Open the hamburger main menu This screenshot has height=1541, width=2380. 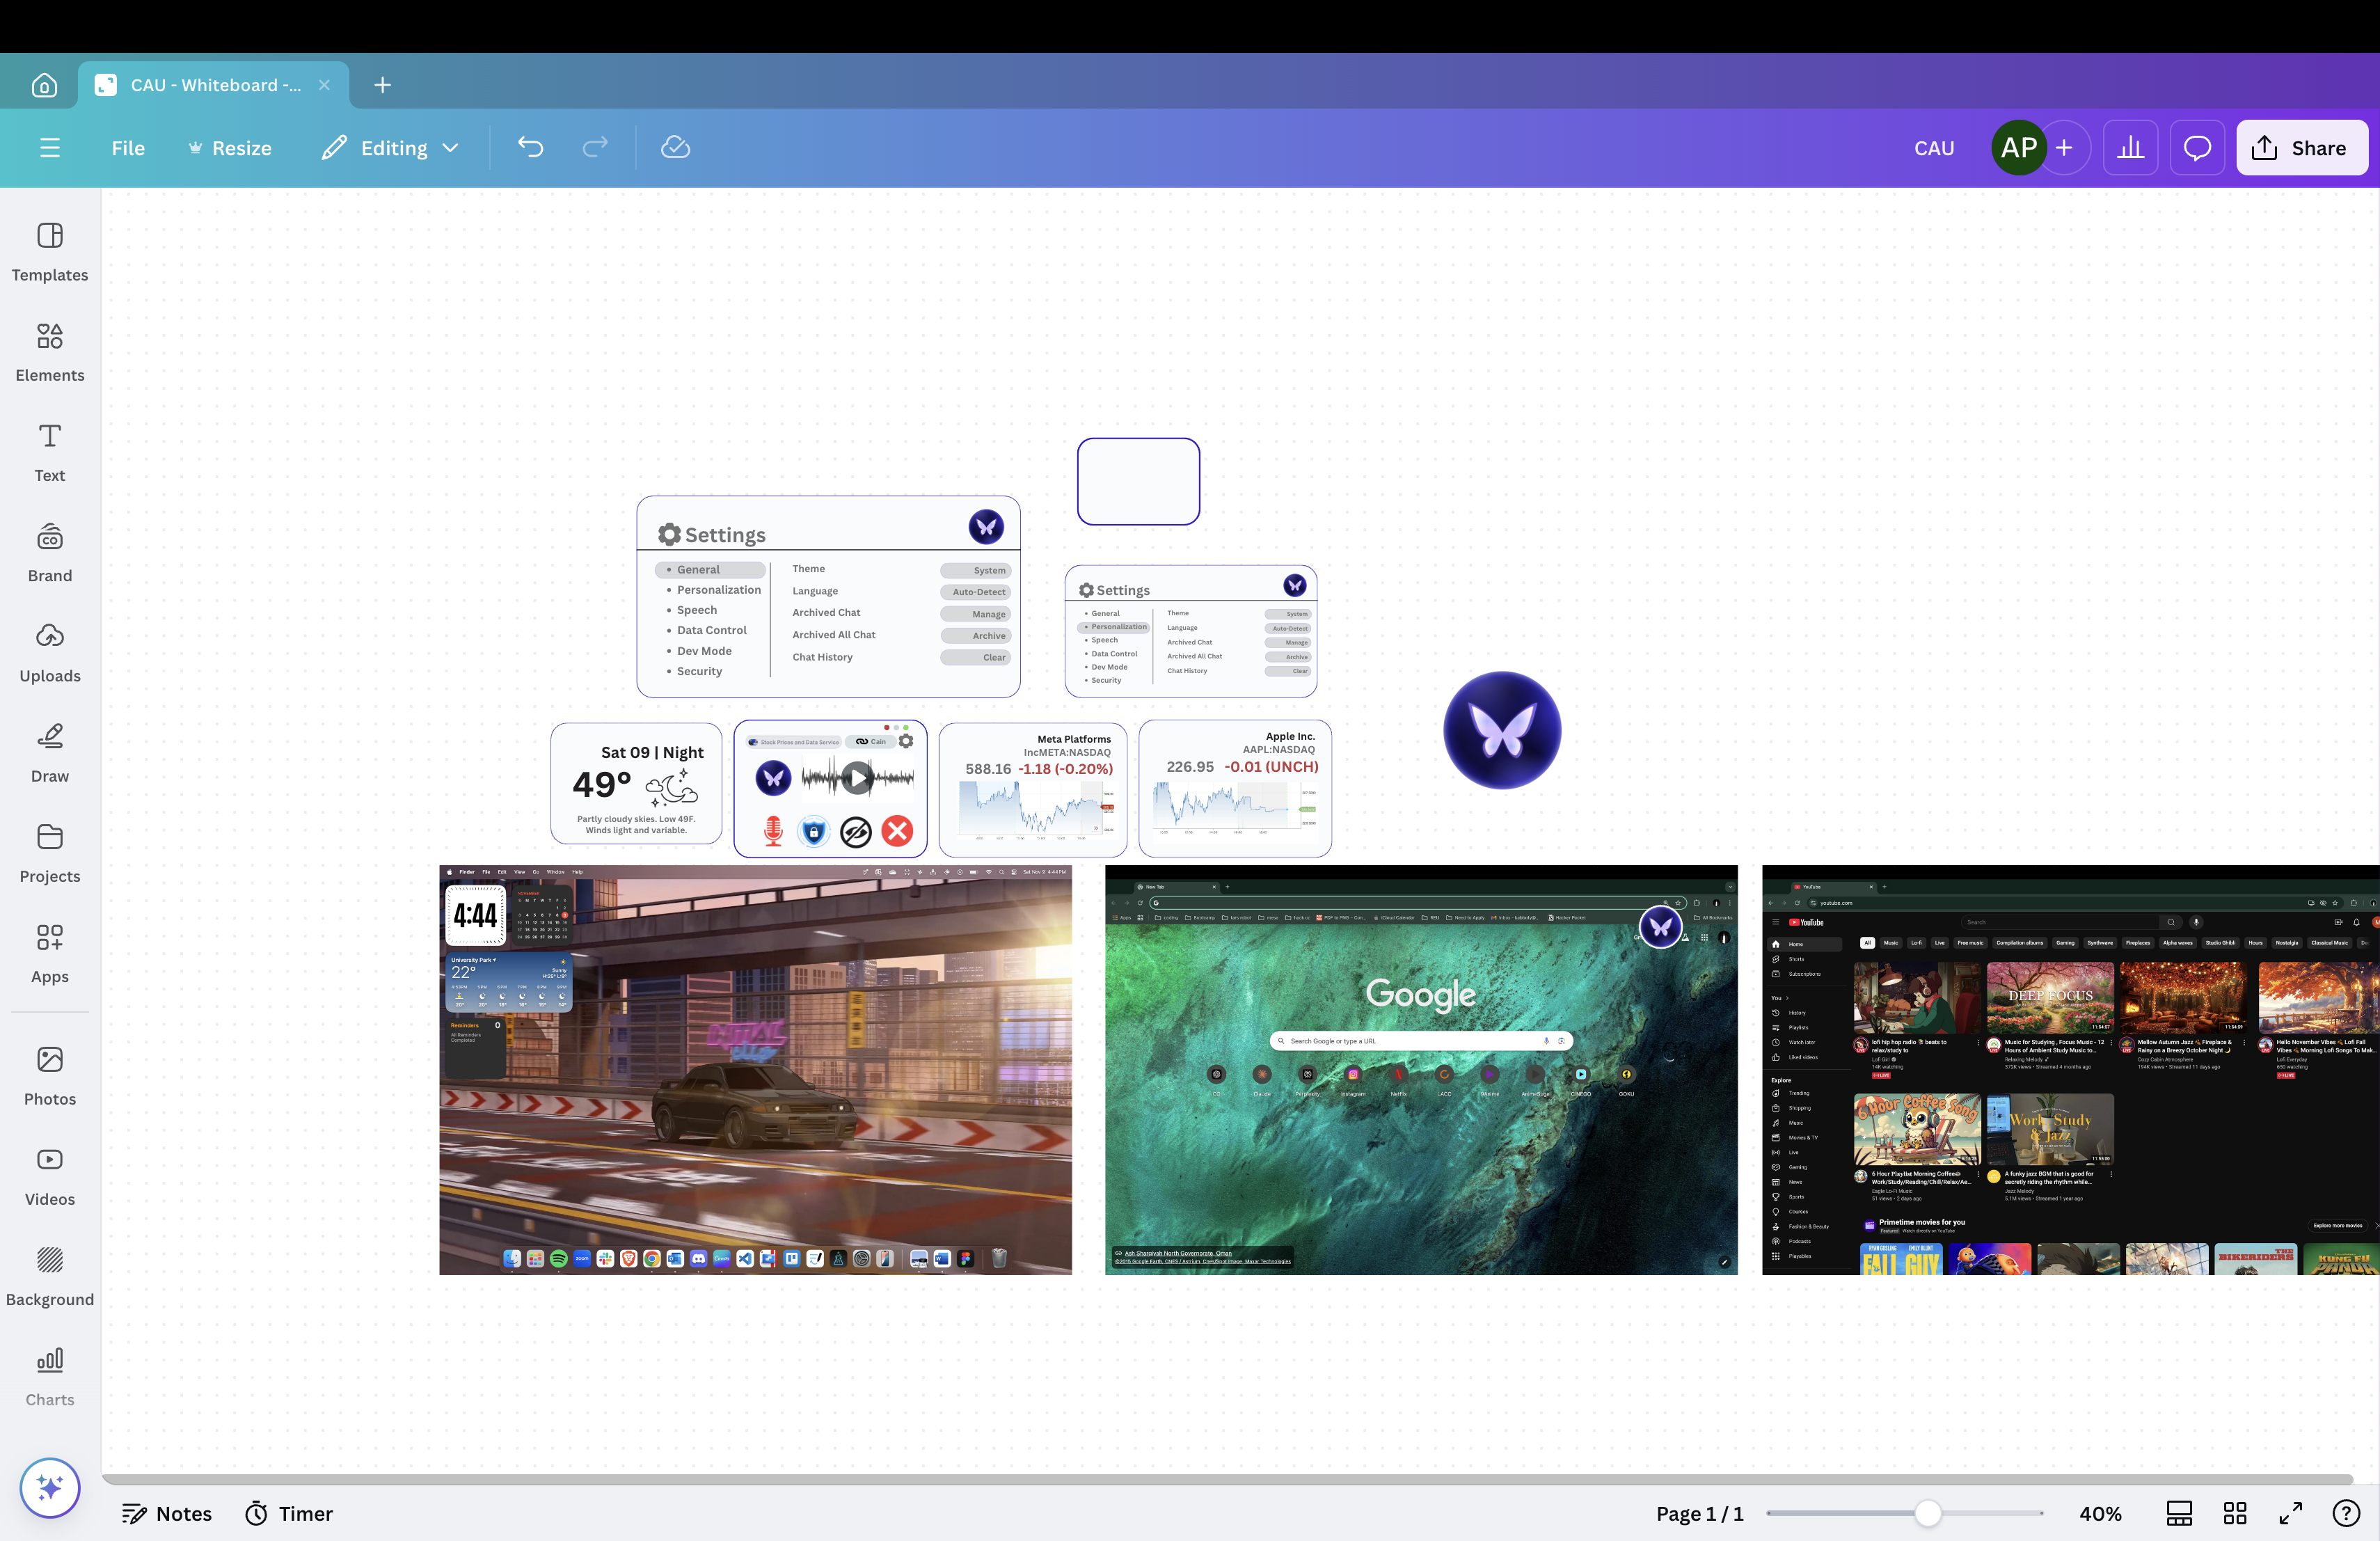click(49, 148)
